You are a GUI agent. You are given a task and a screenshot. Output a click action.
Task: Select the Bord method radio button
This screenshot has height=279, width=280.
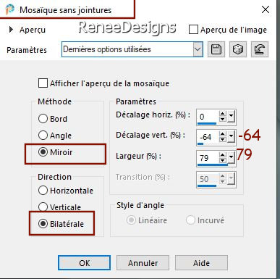(x=43, y=119)
